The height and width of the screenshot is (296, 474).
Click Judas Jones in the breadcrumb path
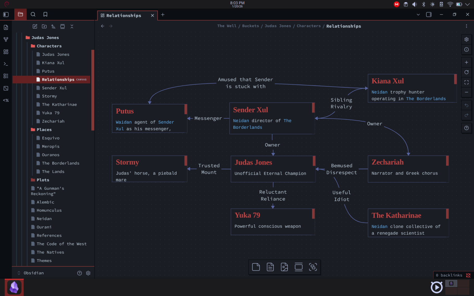pos(277,26)
